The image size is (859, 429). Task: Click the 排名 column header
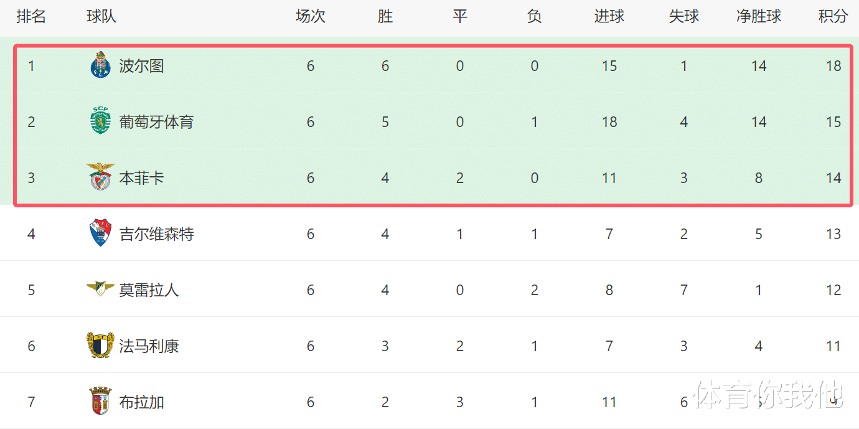[31, 17]
